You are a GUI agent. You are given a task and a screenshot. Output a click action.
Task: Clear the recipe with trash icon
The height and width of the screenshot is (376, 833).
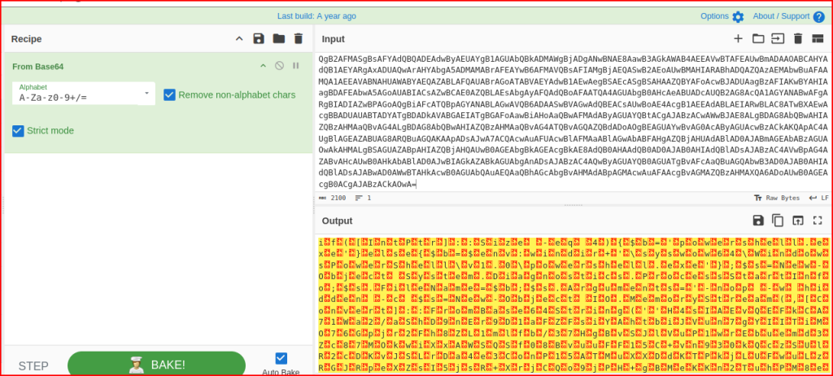(299, 38)
